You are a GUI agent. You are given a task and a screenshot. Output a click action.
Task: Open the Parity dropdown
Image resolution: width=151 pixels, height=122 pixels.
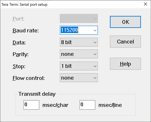coord(79,54)
